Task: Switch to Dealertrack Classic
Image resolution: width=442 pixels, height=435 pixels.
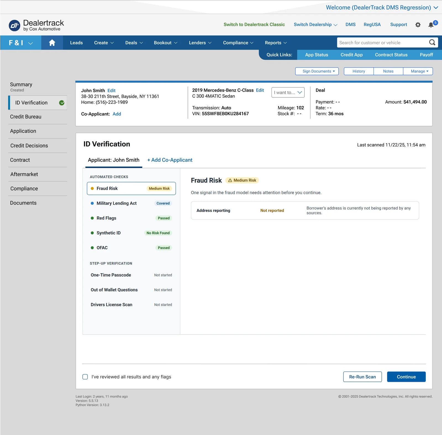Action: coord(254,24)
